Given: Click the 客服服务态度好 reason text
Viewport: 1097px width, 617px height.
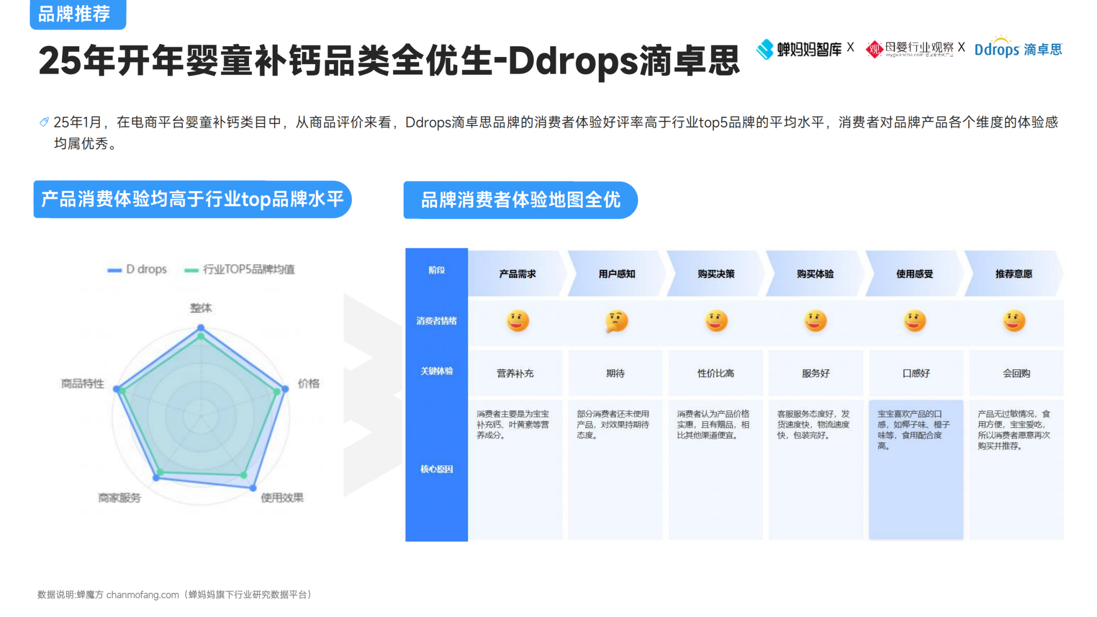Looking at the screenshot, I should point(814,425).
